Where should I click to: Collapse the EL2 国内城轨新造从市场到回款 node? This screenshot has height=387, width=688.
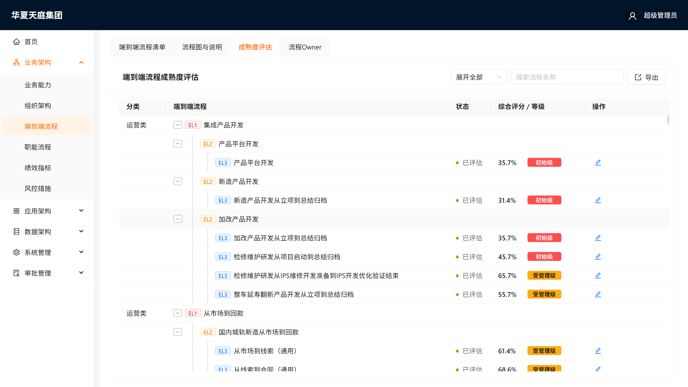[178, 332]
